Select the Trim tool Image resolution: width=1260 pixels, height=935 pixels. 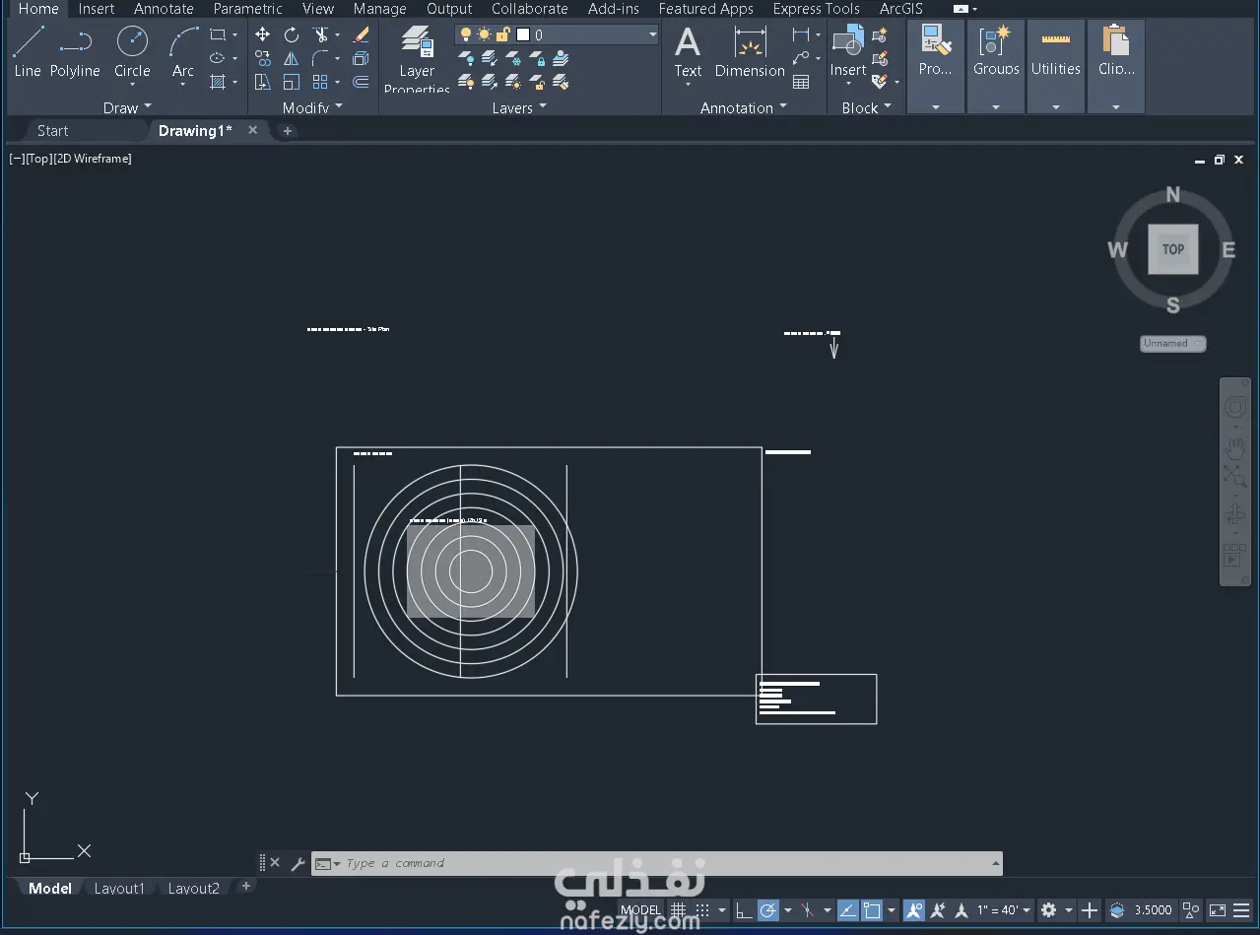tap(321, 34)
